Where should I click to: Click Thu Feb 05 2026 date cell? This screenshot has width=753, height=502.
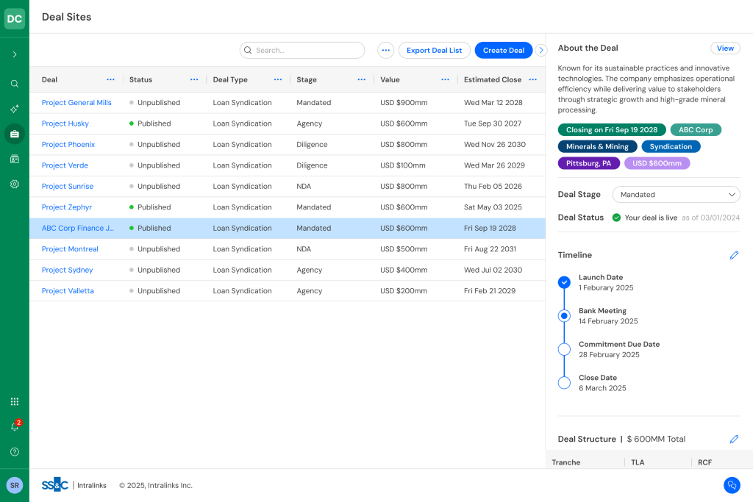[x=493, y=186]
